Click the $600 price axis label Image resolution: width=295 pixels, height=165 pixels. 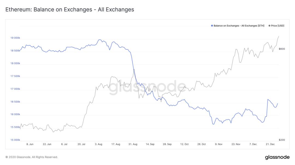point(282,49)
